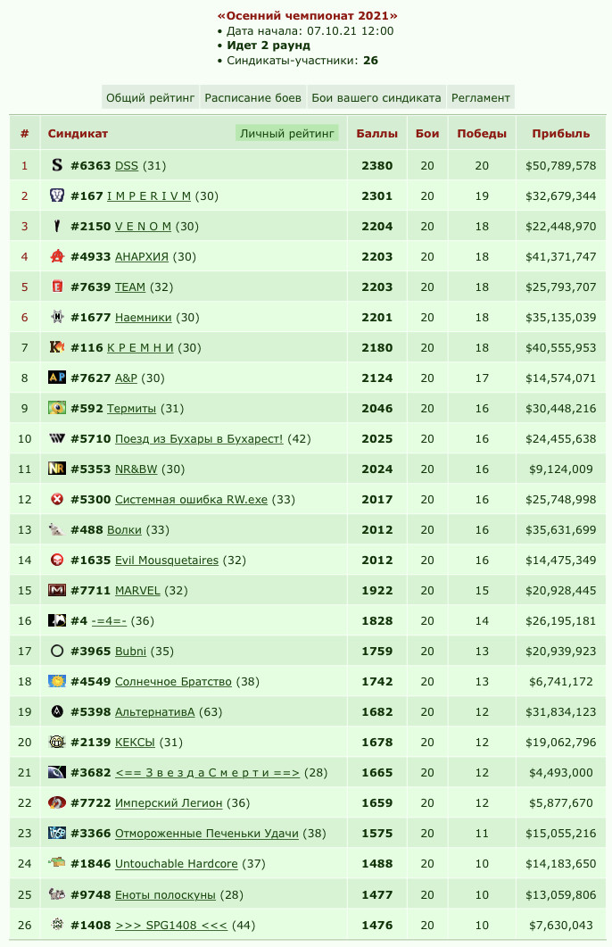Screen dimensions: 612x947
Task: Open the A&P syndicate link
Action: coord(126,378)
